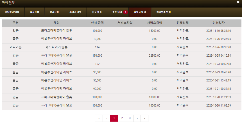Screen dimensions: 242x123
Task: Go to the 친구 목록 tab
Action: point(97,12)
